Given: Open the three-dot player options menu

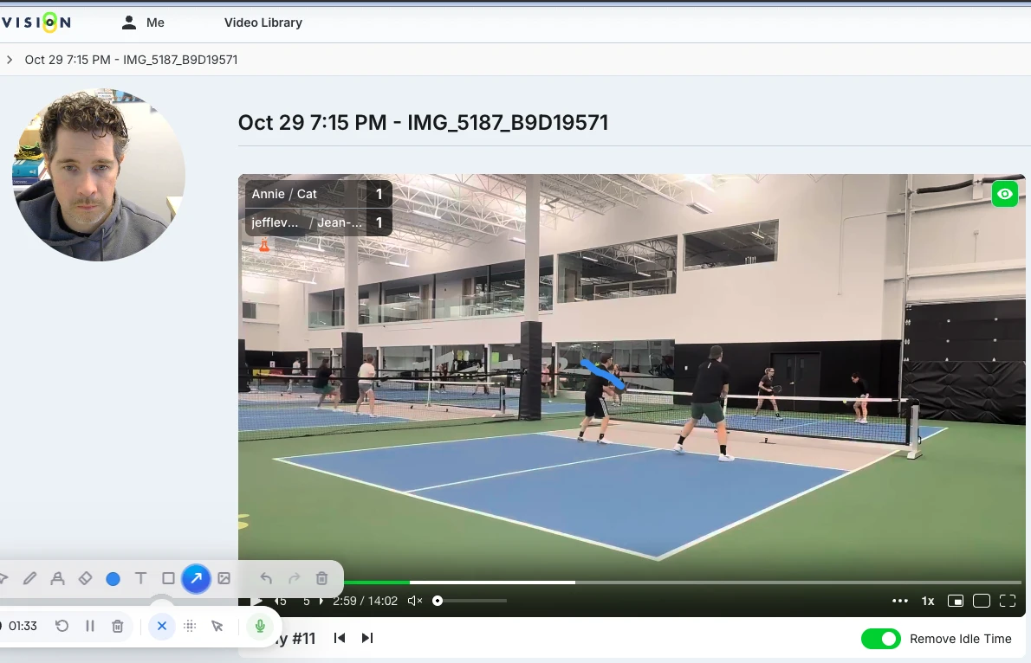Looking at the screenshot, I should point(899,600).
